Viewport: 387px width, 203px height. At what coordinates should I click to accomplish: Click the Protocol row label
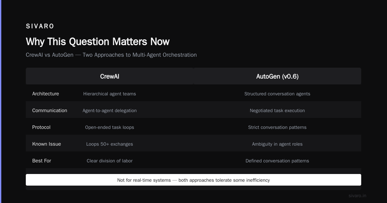click(x=41, y=127)
